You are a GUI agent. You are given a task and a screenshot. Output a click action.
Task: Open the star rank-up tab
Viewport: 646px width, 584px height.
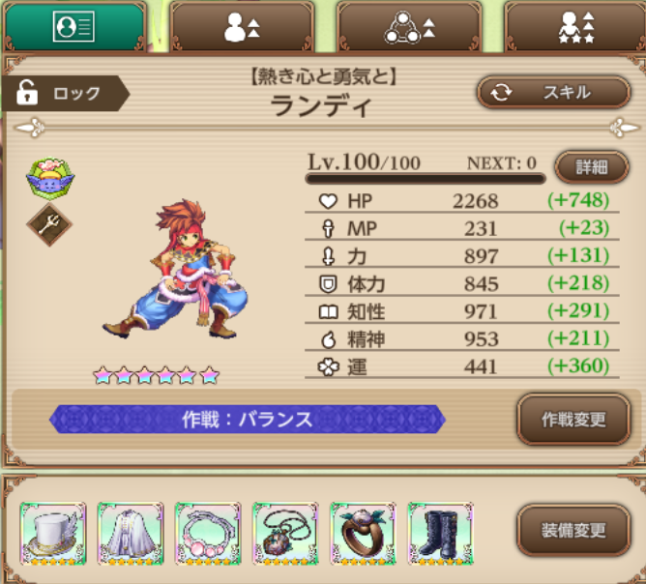pos(575,27)
